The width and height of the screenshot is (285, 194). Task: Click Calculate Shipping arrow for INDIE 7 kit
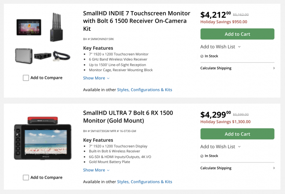click(x=273, y=68)
